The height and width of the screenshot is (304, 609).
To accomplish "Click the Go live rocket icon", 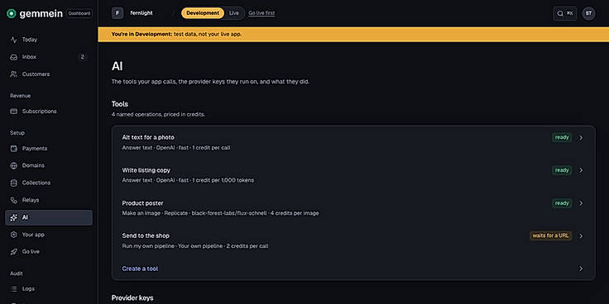I will 13,252.
